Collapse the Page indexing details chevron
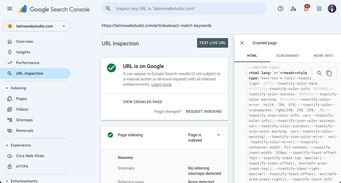This screenshot has width=341, height=183. pos(219,135)
